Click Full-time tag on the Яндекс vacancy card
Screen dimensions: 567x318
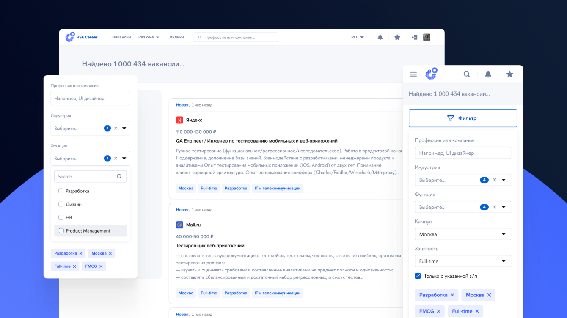[209, 188]
